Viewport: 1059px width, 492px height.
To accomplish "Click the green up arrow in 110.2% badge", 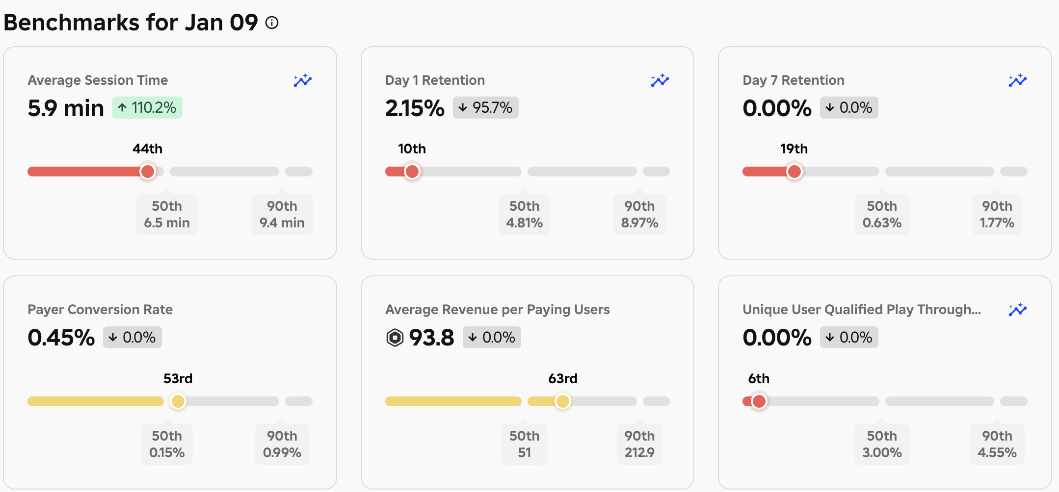I will 122,107.
